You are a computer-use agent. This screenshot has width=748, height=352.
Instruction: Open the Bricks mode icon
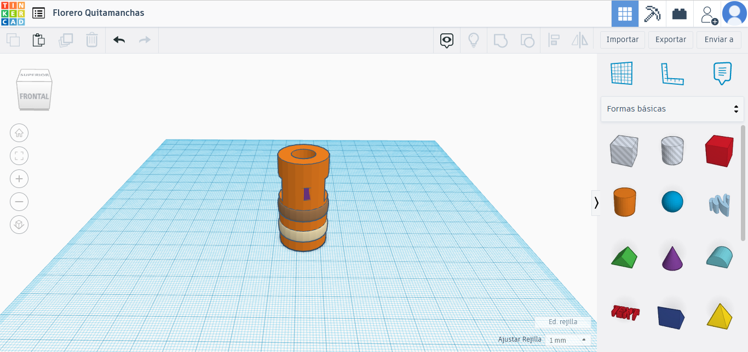coord(680,14)
